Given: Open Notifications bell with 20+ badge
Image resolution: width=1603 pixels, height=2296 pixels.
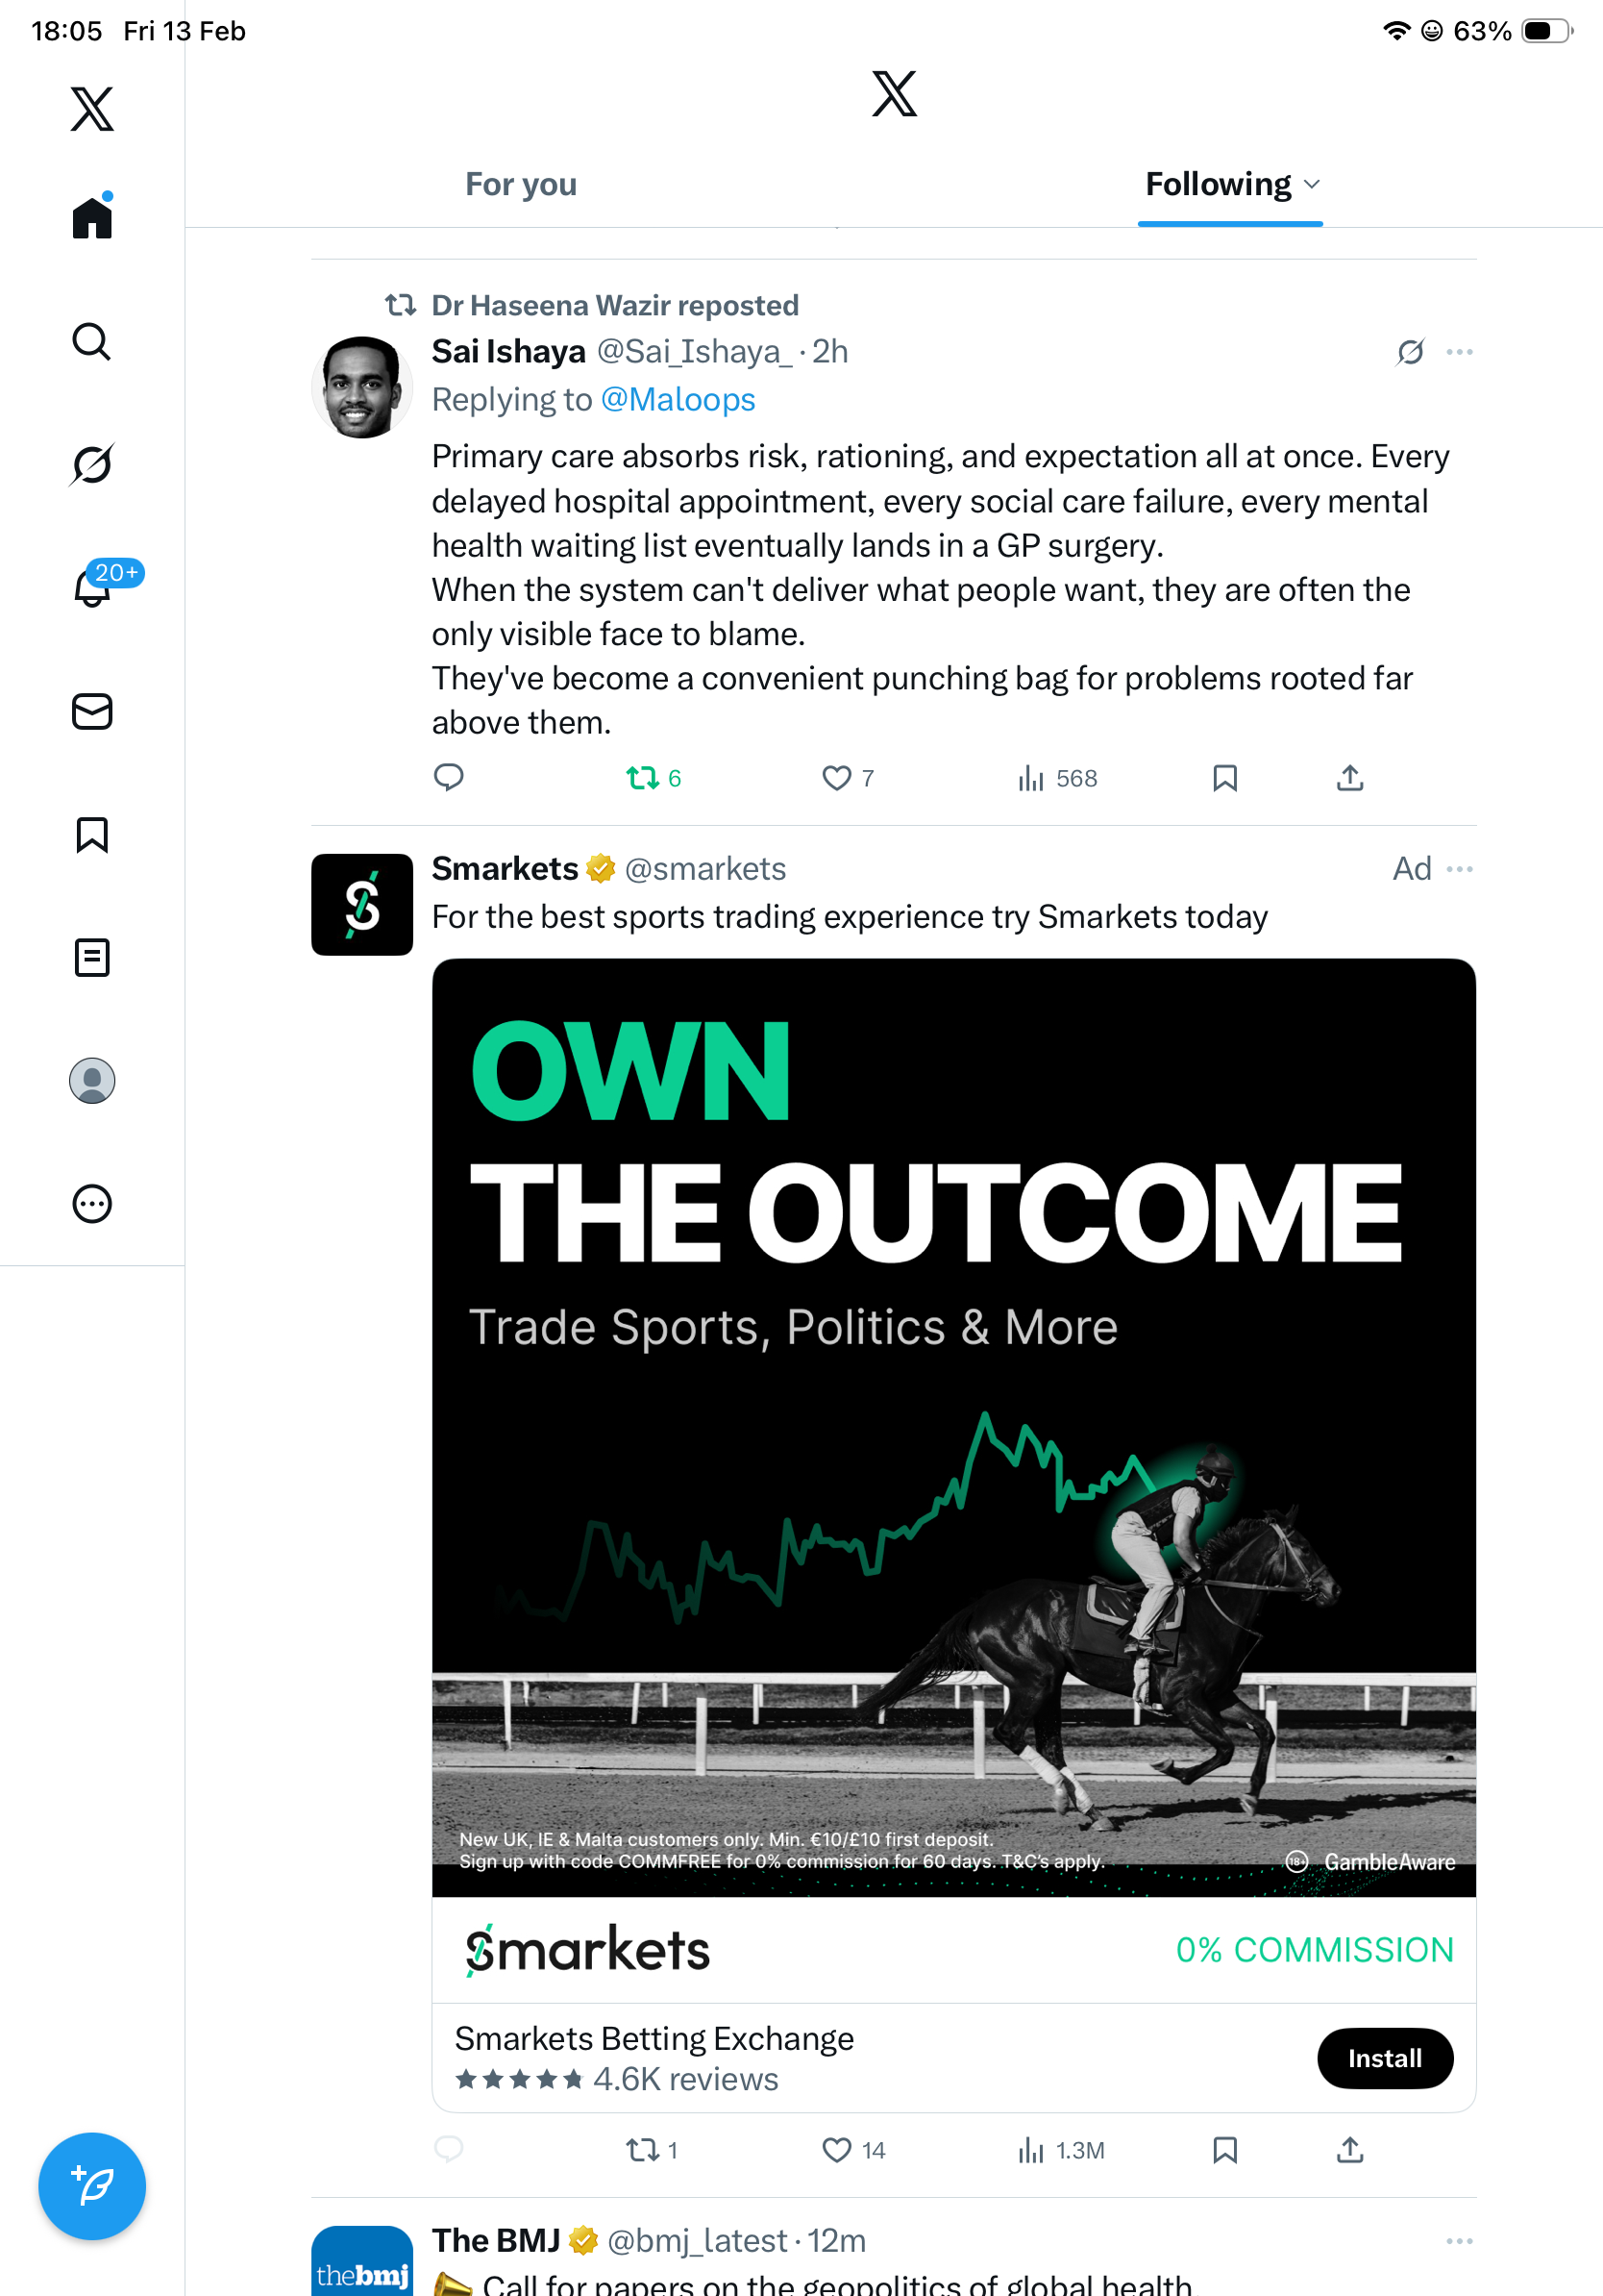Looking at the screenshot, I should pos(92,588).
